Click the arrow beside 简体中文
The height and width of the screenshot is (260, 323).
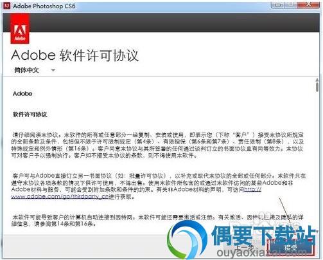[x=53, y=70]
